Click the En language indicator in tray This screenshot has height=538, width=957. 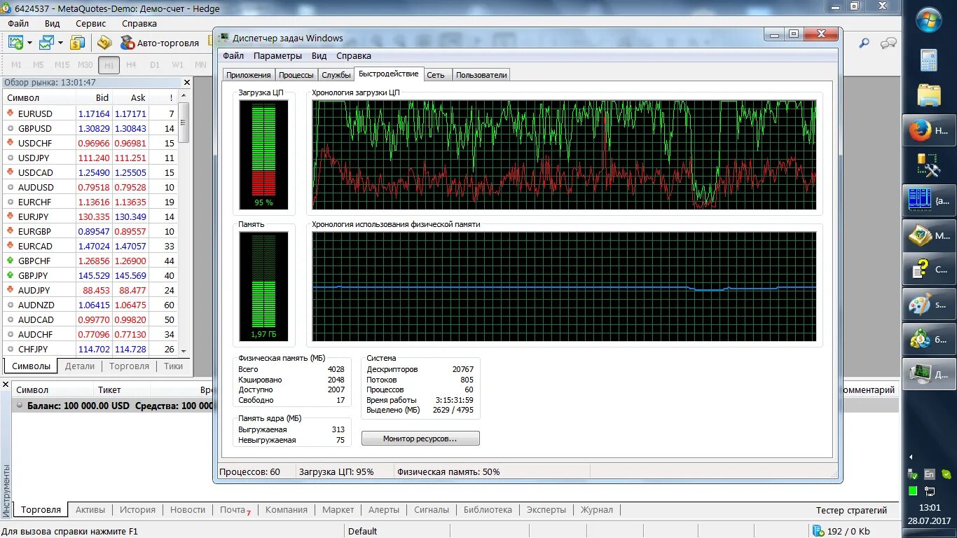coord(930,474)
